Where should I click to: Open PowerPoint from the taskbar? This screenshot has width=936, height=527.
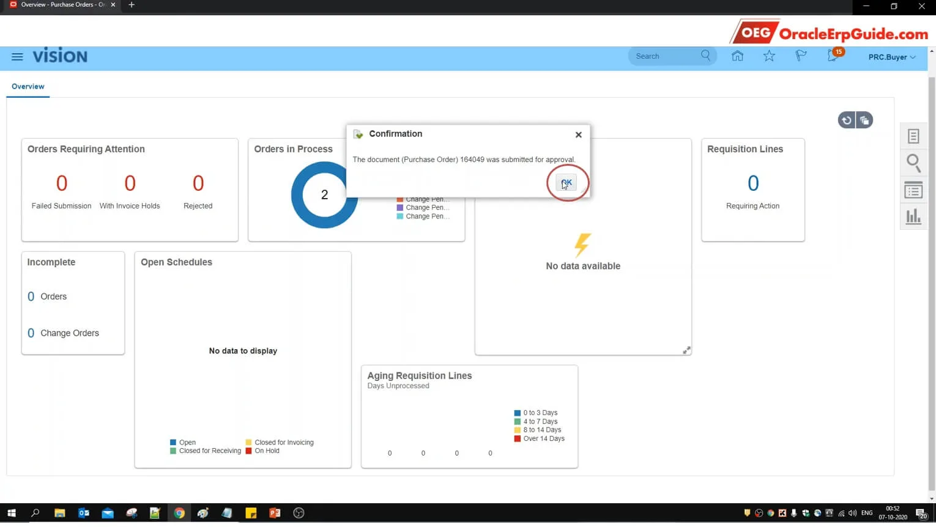(275, 514)
